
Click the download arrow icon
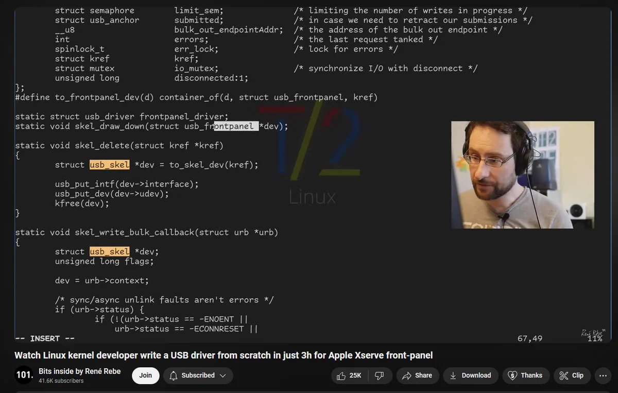coord(453,375)
